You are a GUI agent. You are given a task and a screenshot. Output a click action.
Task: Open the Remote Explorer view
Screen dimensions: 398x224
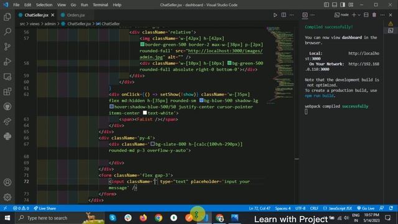7,77
